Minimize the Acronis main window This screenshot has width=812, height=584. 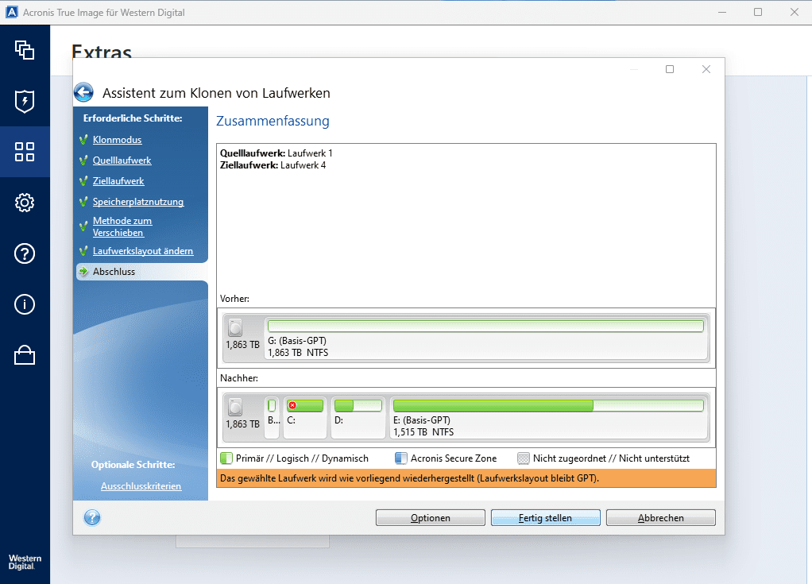pyautogui.click(x=722, y=12)
